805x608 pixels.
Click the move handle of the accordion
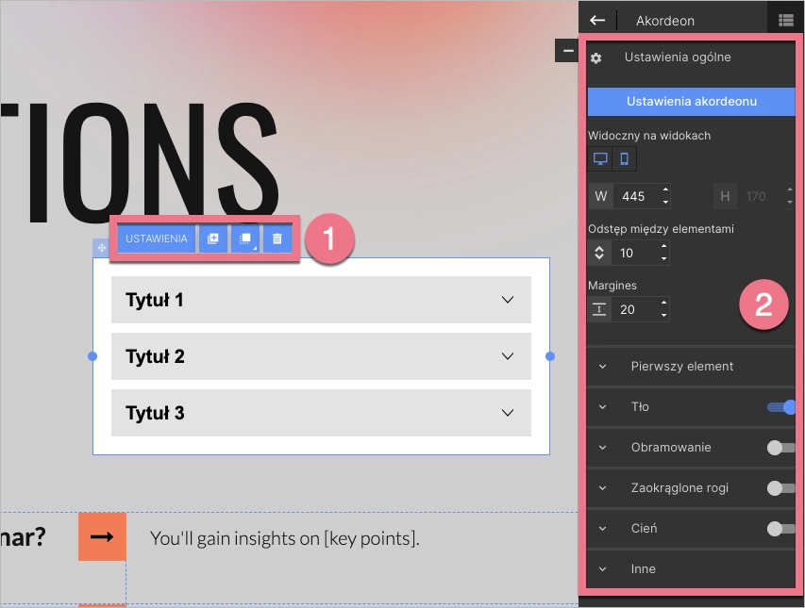(101, 248)
